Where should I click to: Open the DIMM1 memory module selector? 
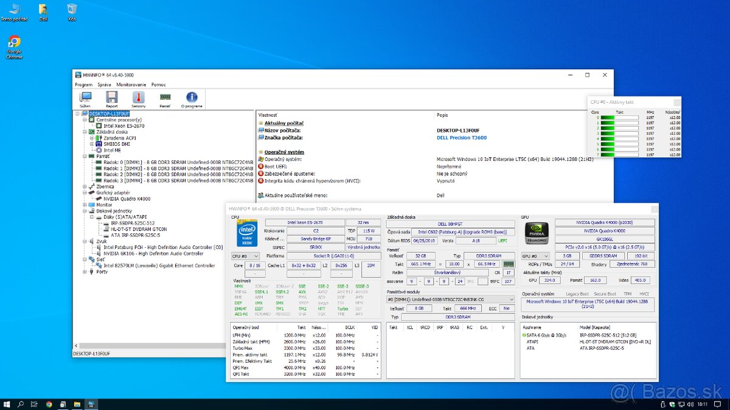click(450, 299)
